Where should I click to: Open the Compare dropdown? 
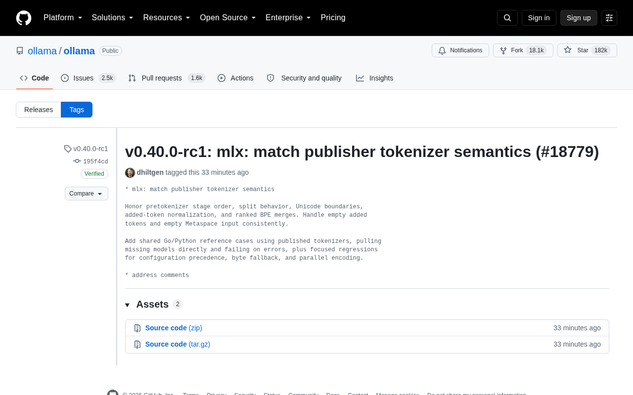87,194
